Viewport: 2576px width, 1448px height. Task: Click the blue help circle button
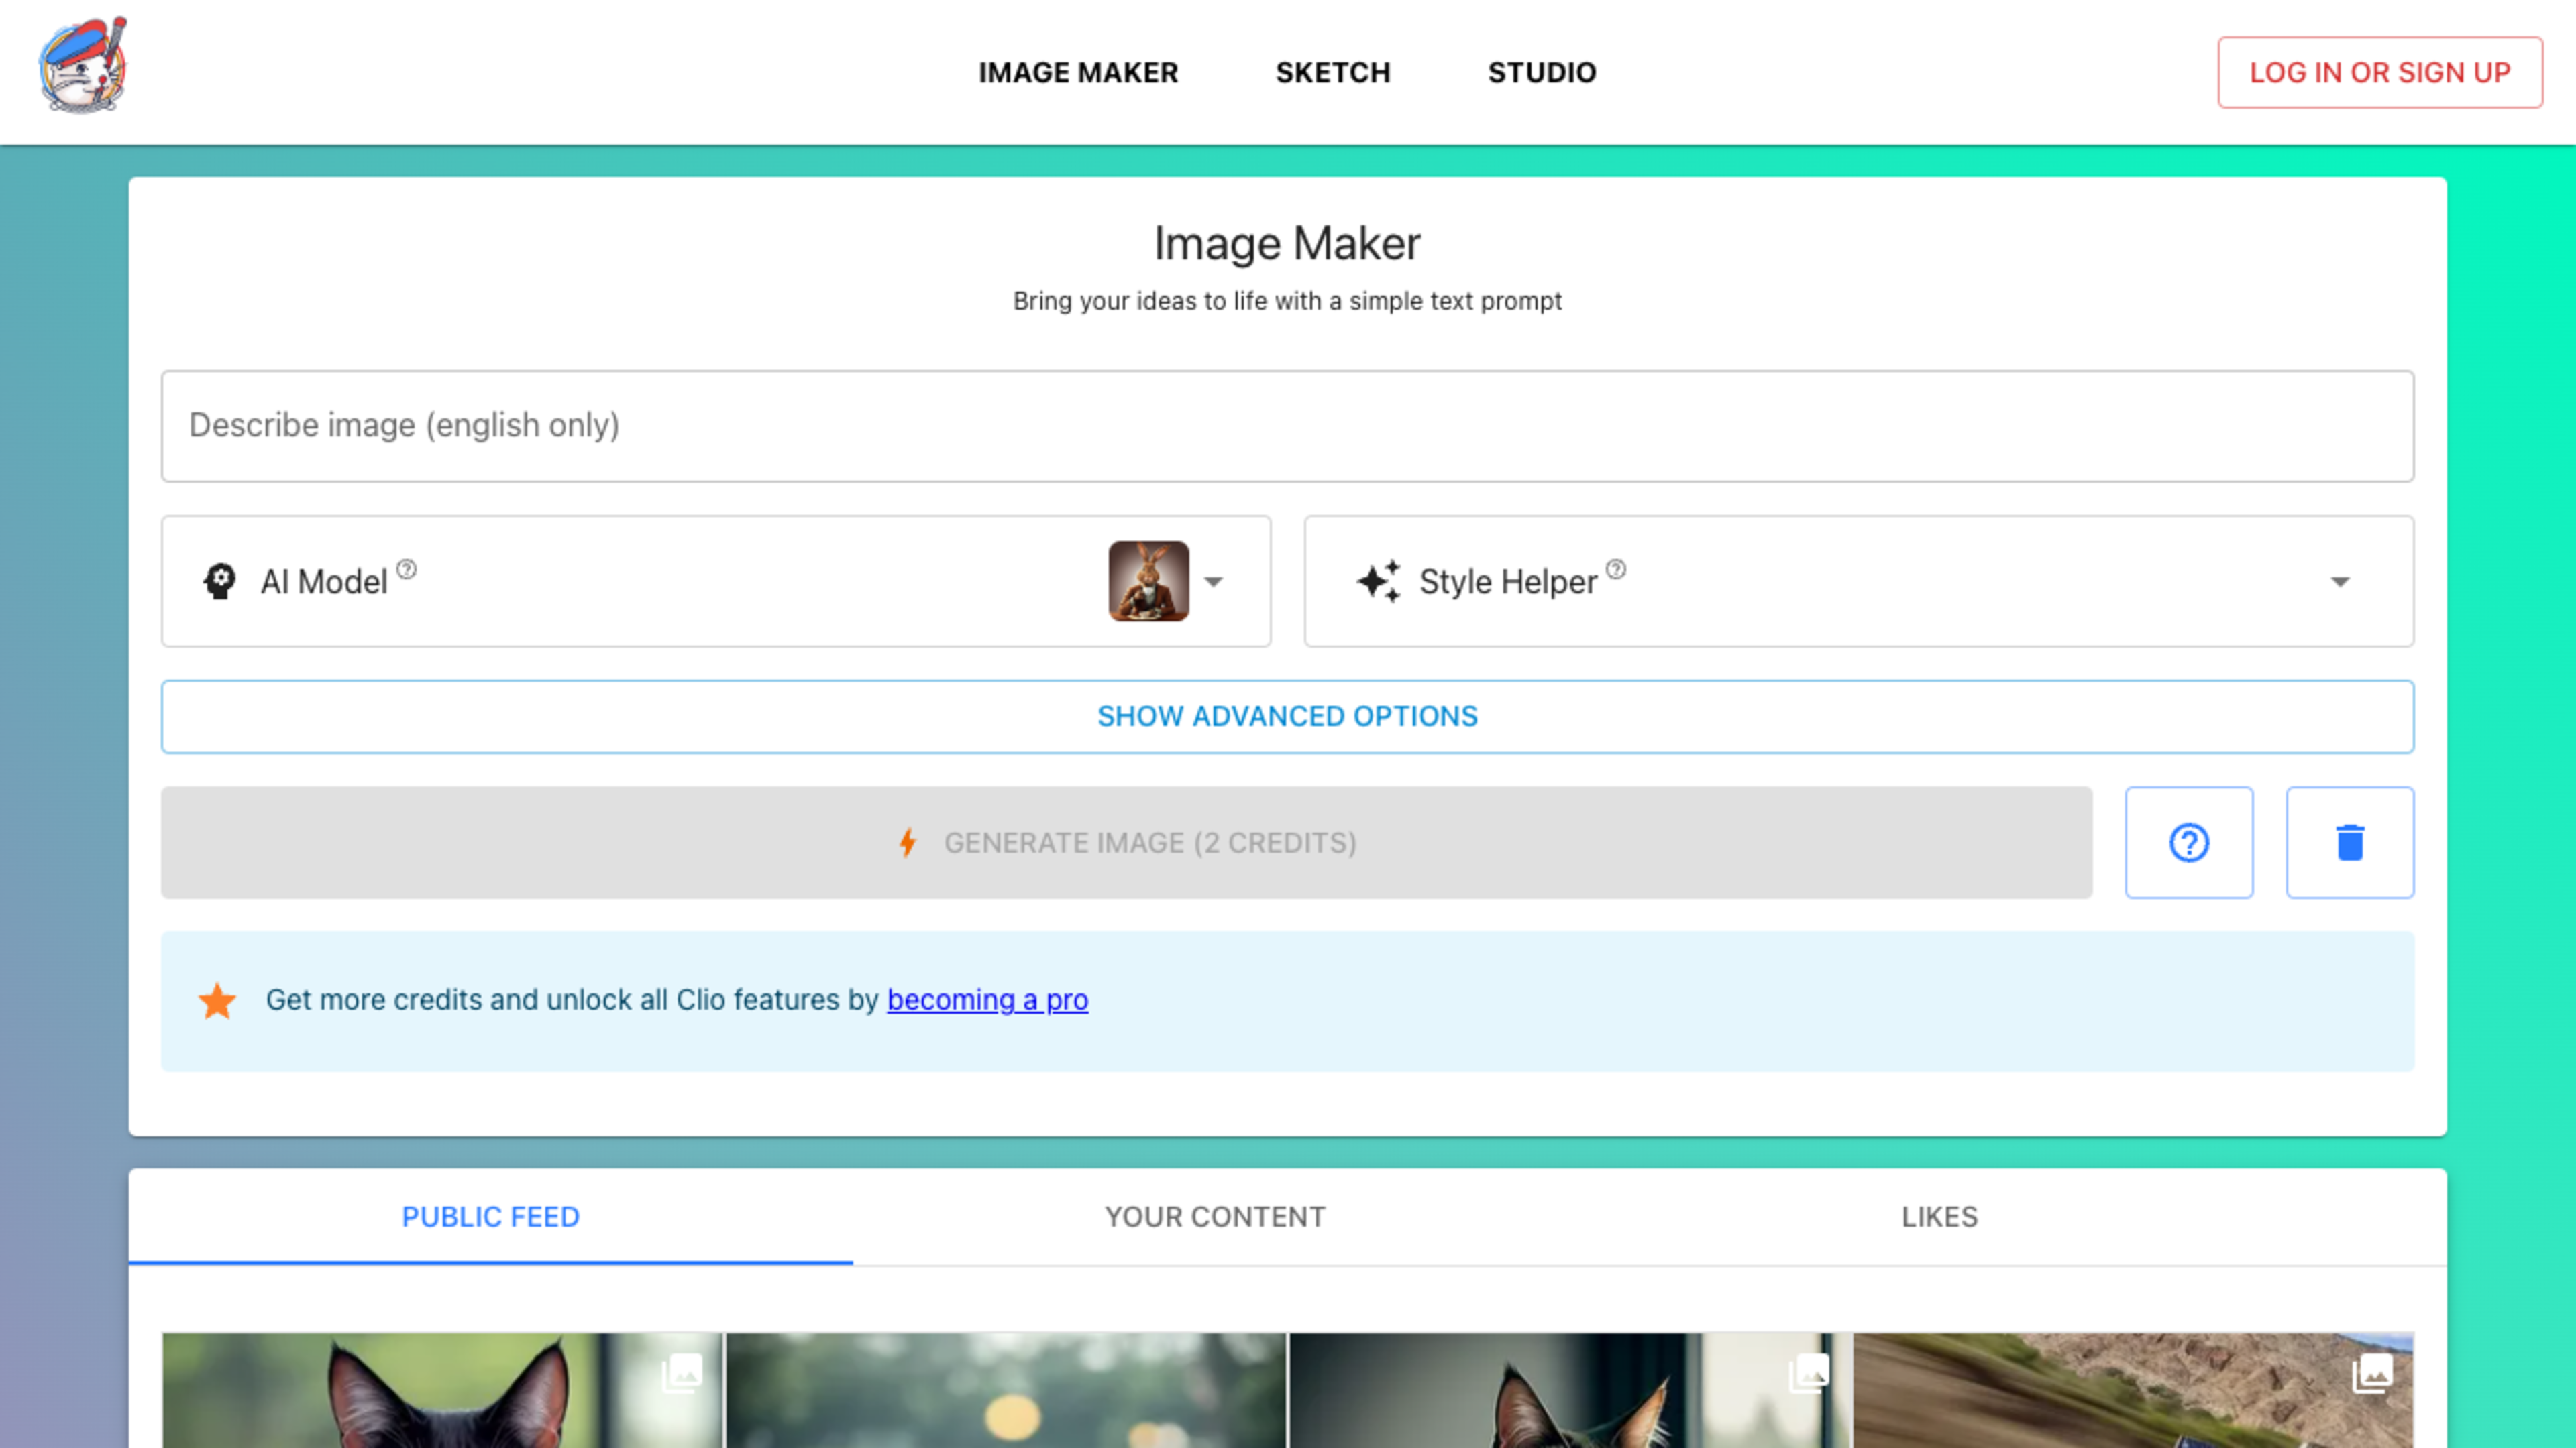[2188, 843]
